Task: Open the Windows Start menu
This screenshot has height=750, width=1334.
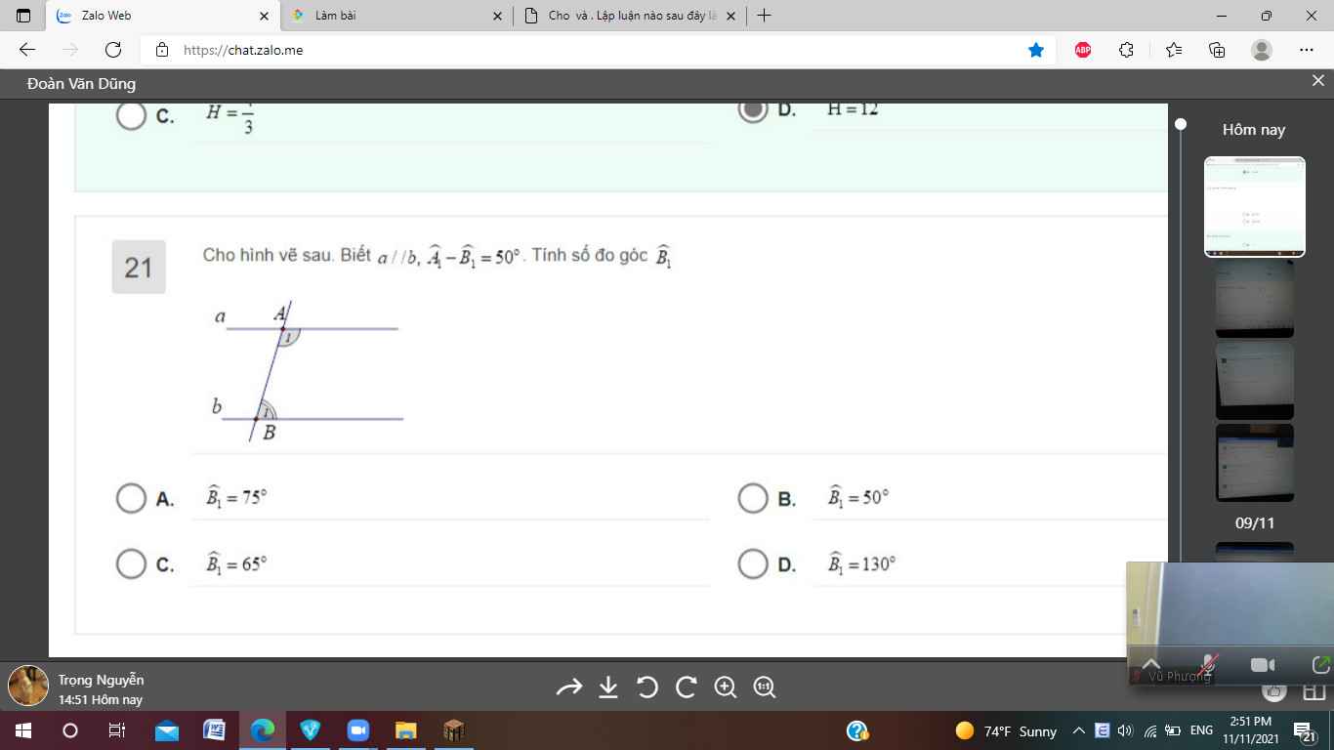Action: (x=22, y=730)
